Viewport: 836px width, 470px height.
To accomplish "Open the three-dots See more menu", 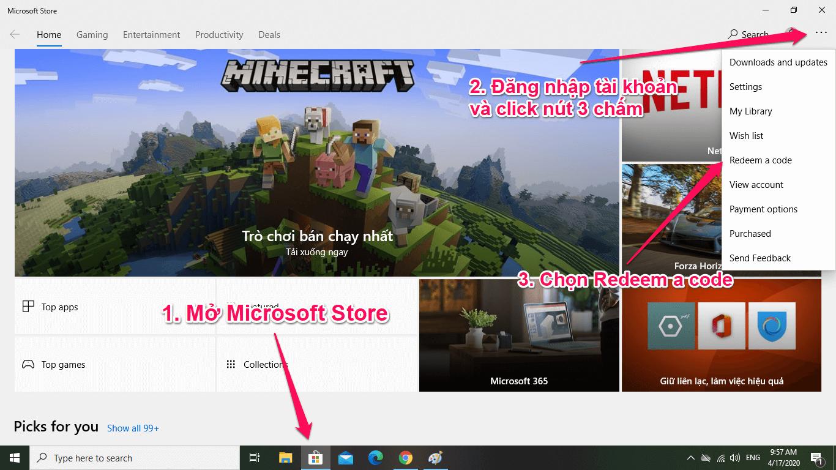I will 821,34.
